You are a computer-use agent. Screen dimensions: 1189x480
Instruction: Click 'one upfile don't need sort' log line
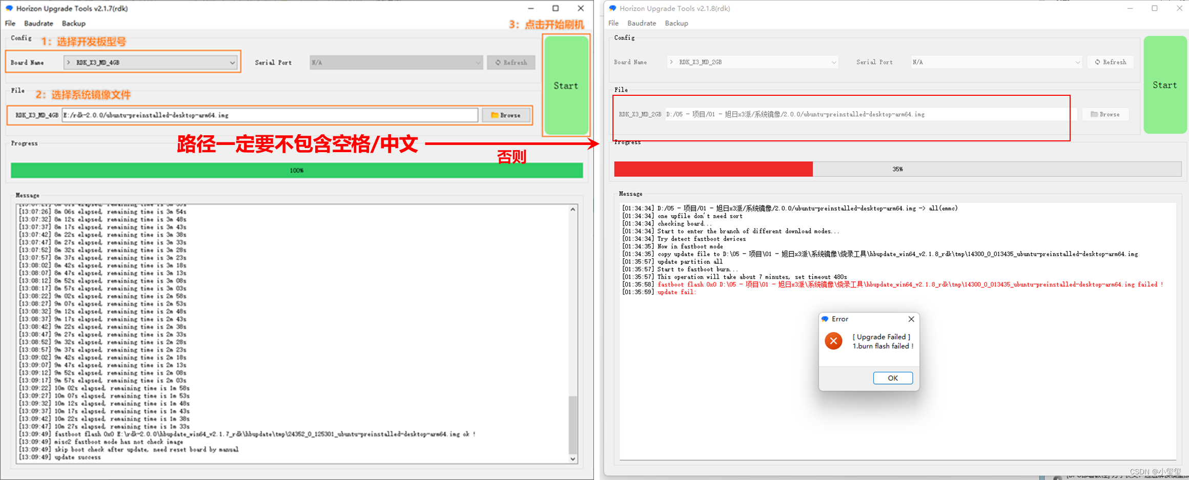pos(682,216)
